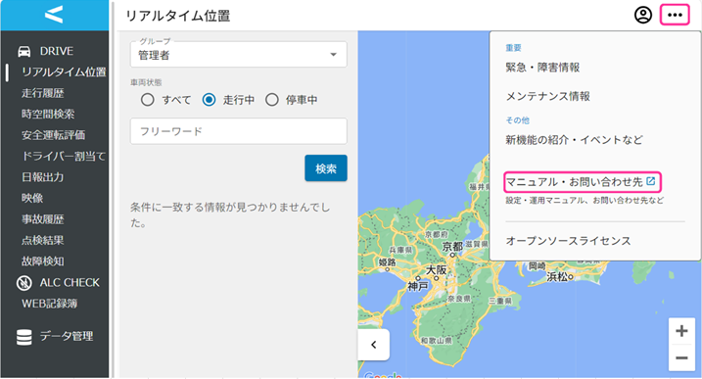The image size is (702, 379).
Task: Open マニュアル・お問い合わせ先 link
Action: [x=575, y=182]
